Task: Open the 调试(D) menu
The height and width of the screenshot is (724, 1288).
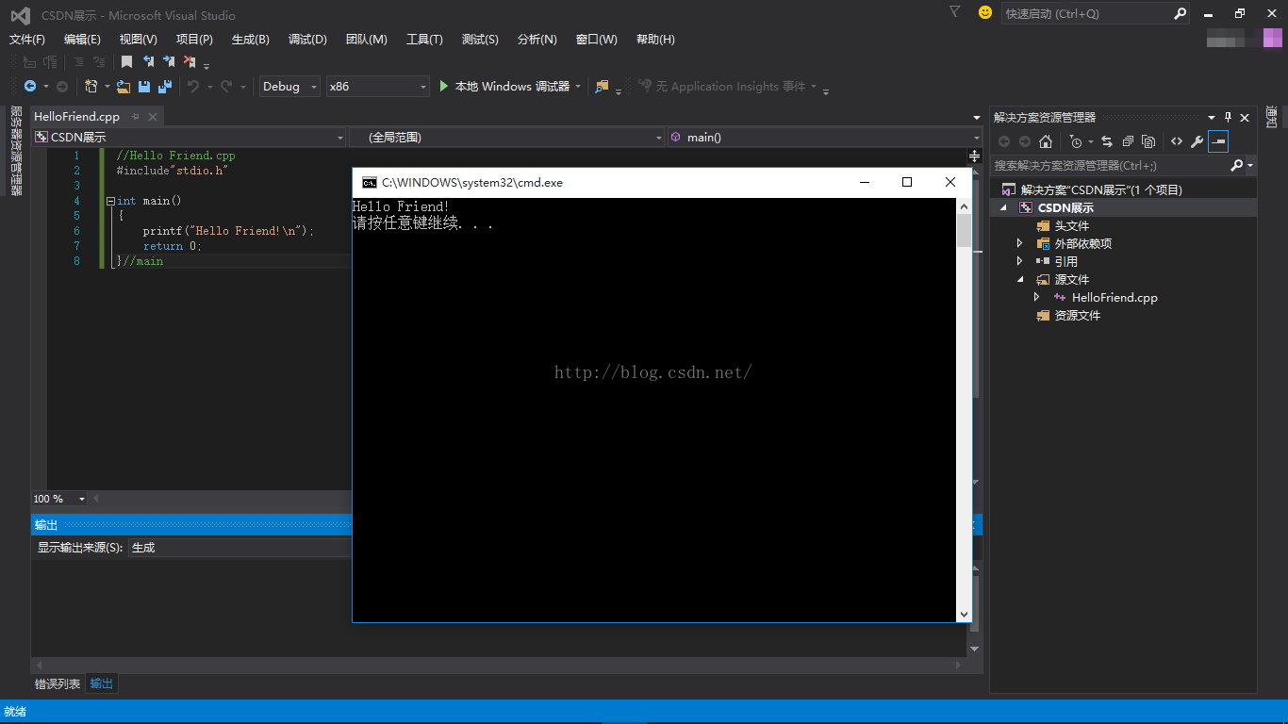Action: click(307, 39)
